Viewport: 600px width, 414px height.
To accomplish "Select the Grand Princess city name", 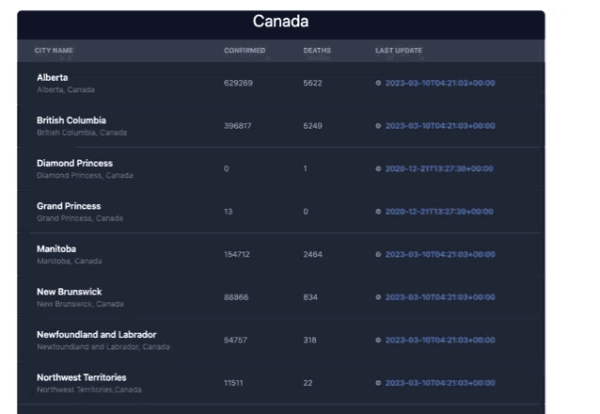I will [69, 206].
